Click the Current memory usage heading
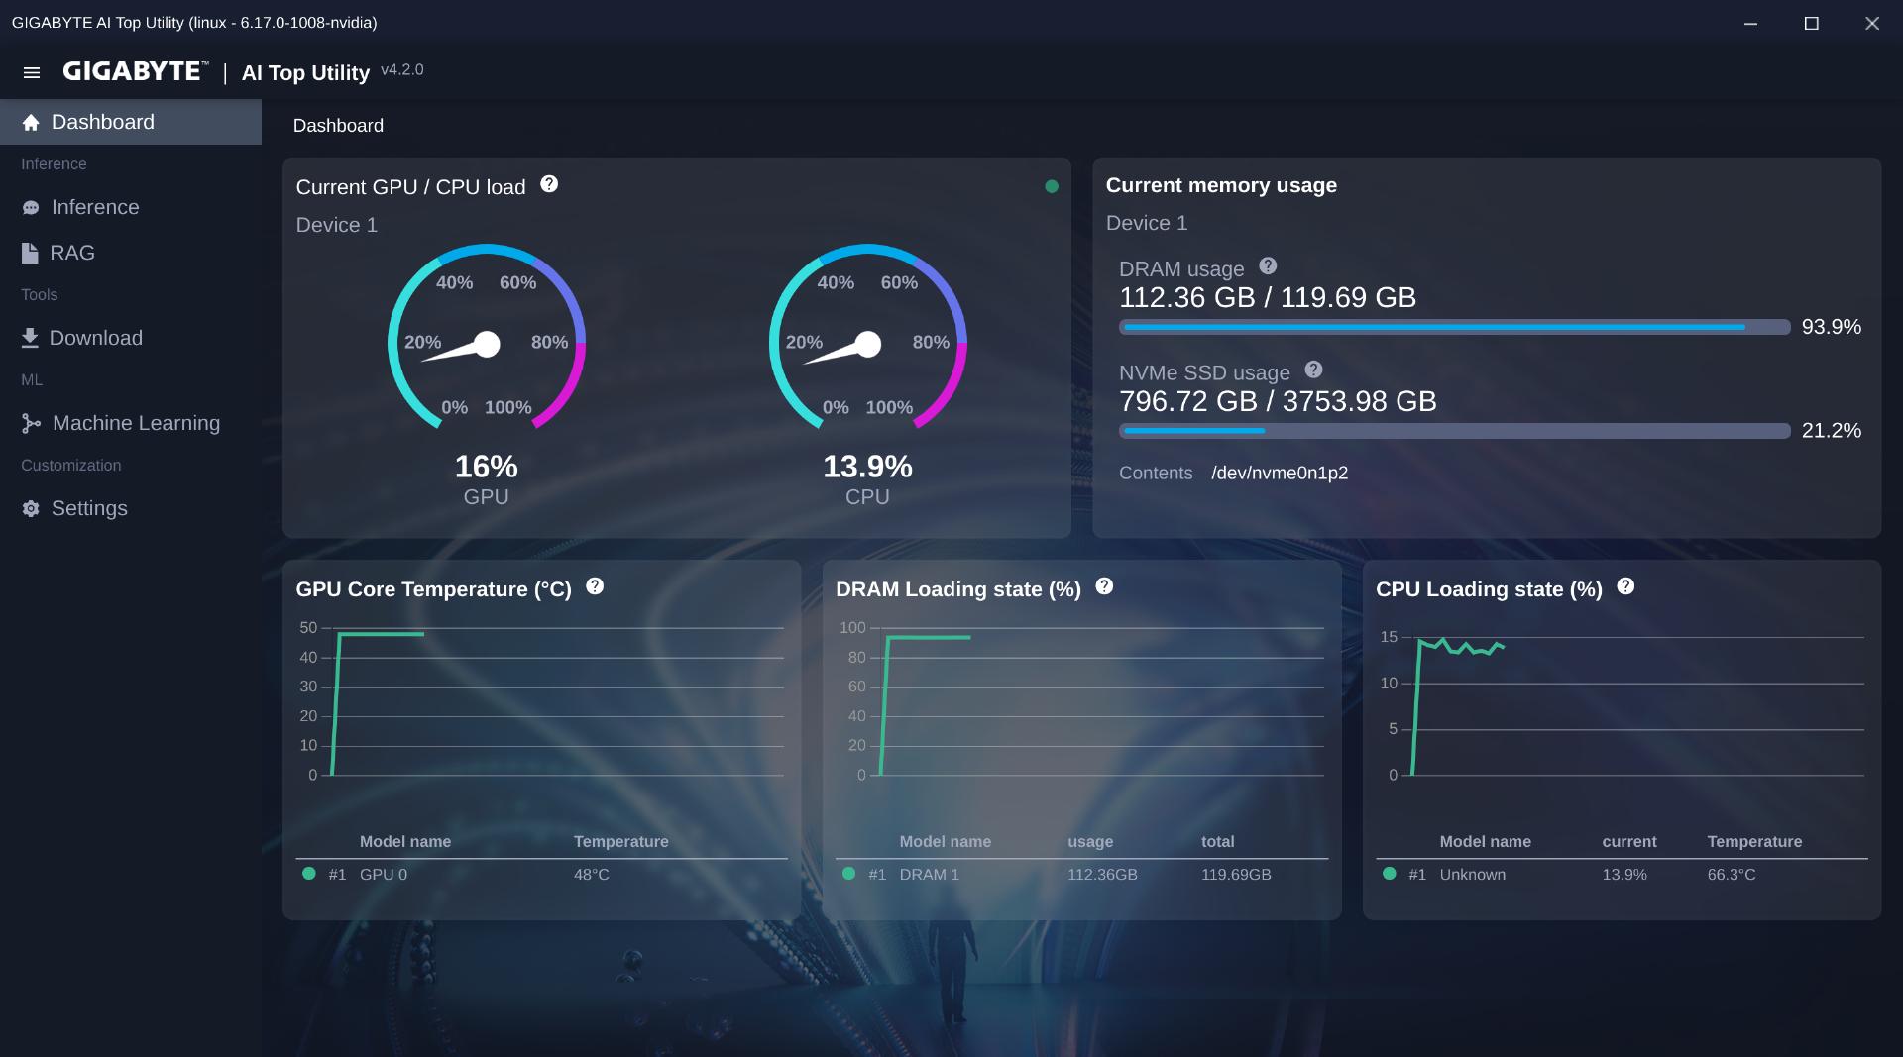1903x1057 pixels. tap(1221, 185)
